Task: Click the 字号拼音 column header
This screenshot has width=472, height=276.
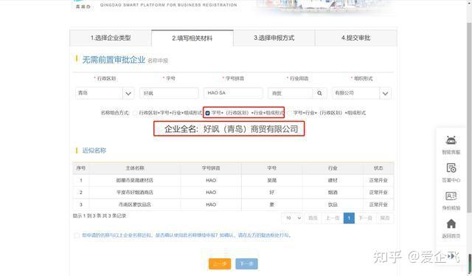Action: click(x=211, y=168)
